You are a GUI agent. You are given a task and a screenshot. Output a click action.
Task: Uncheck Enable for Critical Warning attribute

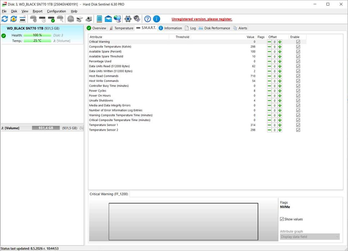pos(298,42)
